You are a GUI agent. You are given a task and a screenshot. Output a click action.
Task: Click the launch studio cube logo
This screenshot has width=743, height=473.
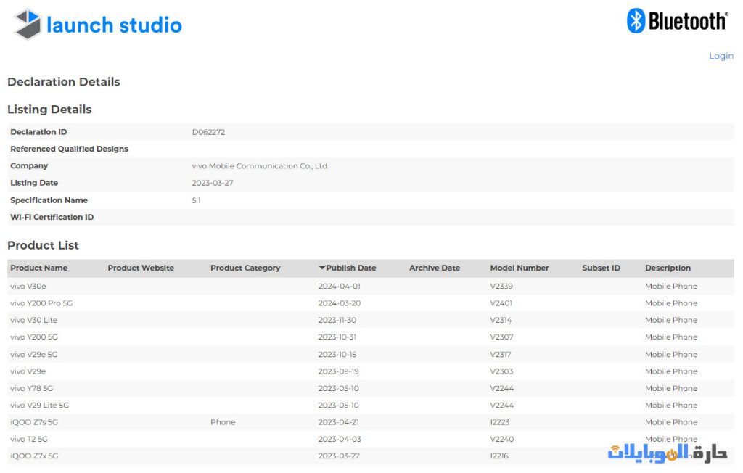[28, 24]
